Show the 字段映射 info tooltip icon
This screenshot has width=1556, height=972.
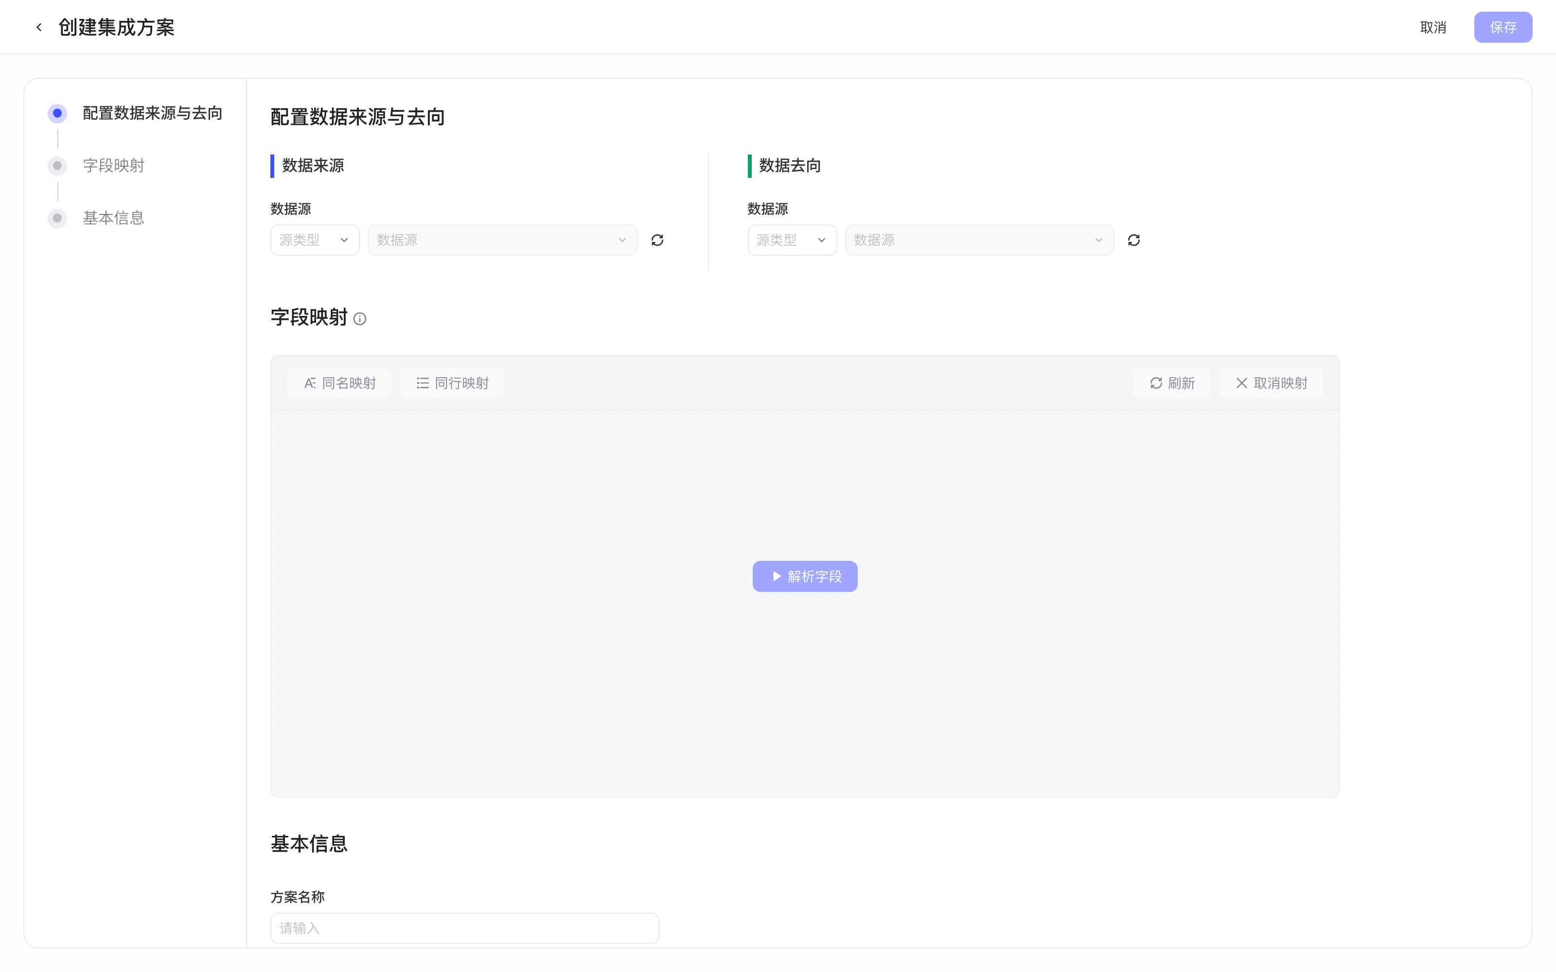click(360, 319)
